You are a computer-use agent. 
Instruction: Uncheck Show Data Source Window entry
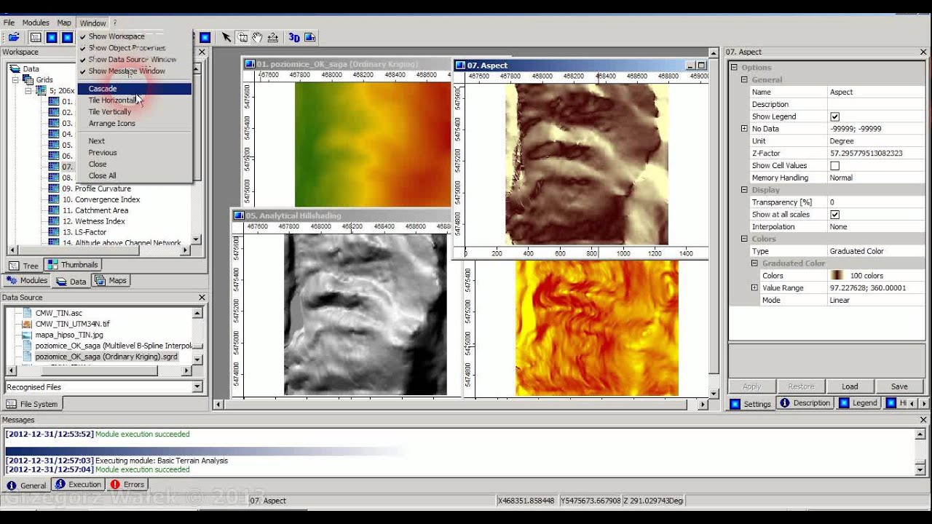click(x=134, y=60)
